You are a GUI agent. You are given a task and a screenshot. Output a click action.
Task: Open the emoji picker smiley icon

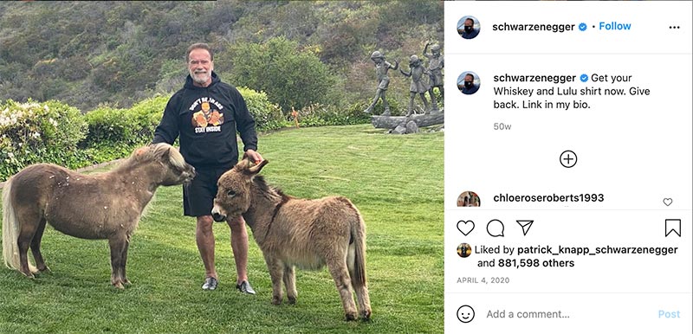465,314
